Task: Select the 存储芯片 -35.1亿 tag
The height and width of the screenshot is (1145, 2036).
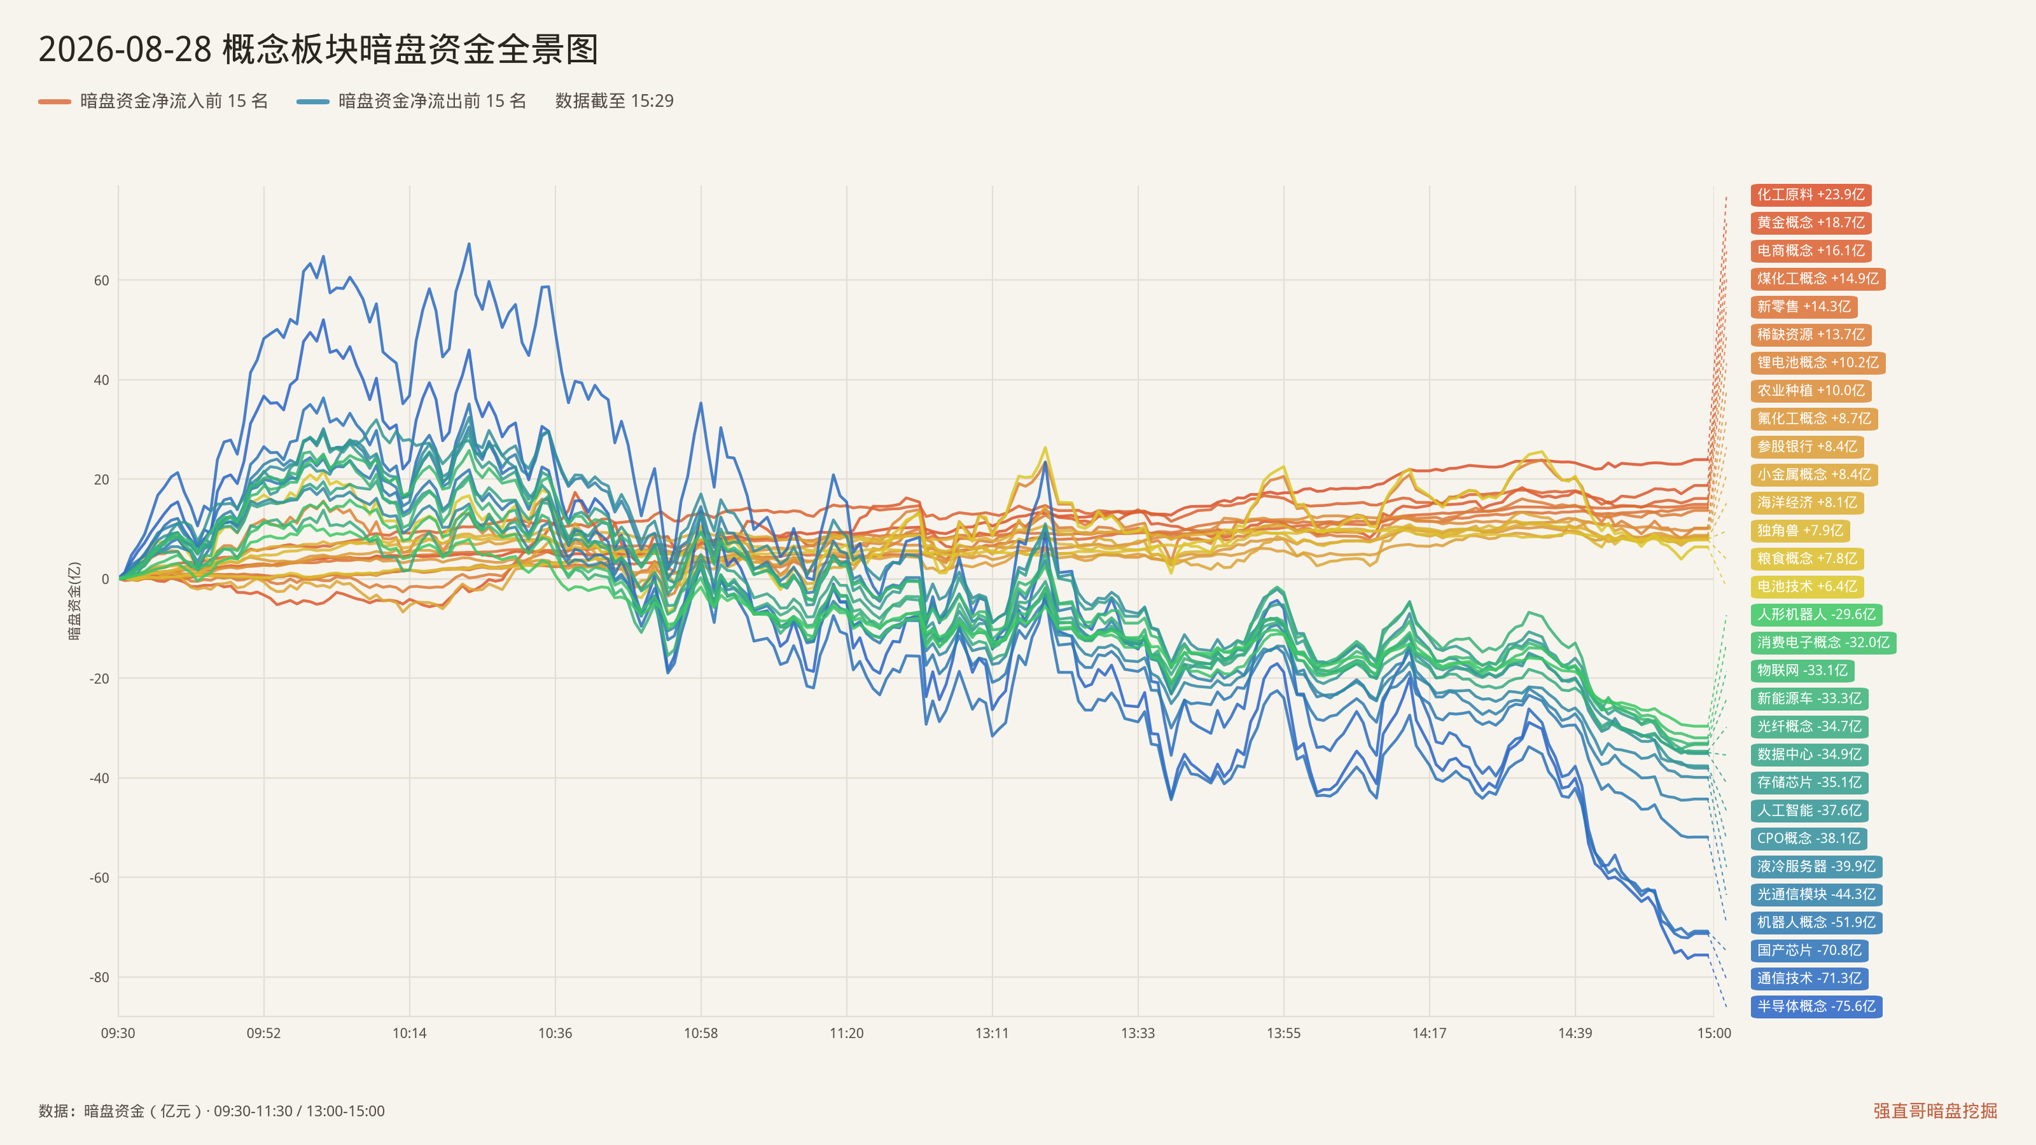Action: pyautogui.click(x=1809, y=782)
